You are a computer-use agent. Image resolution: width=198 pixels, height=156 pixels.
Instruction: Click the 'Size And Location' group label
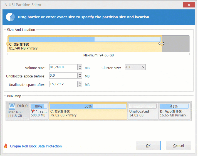[21, 30]
